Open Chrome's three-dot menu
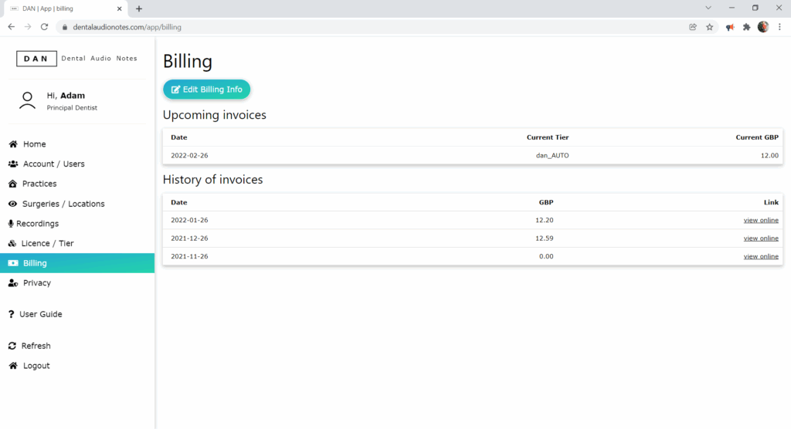This screenshot has width=791, height=429. (779, 27)
